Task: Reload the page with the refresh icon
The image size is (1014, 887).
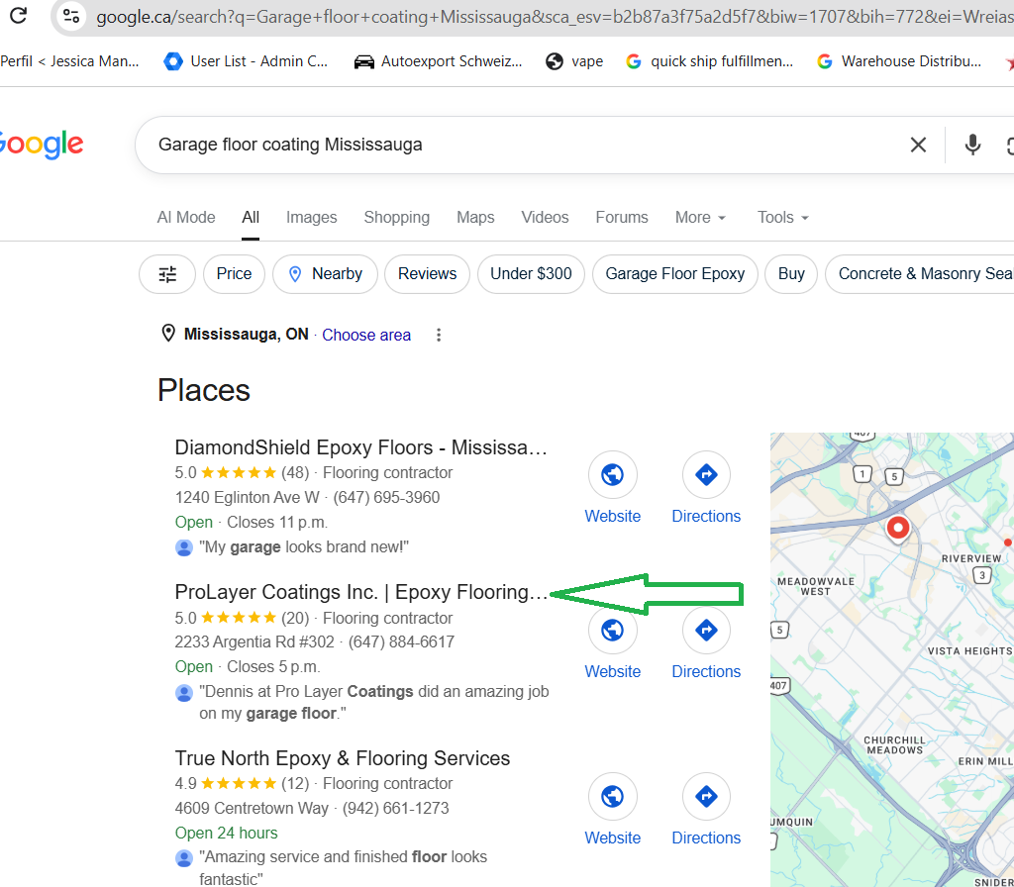Action: coord(18,15)
